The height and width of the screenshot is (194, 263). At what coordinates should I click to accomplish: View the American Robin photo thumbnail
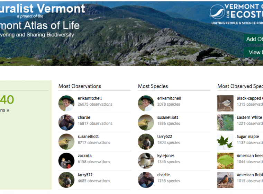tap(225, 180)
